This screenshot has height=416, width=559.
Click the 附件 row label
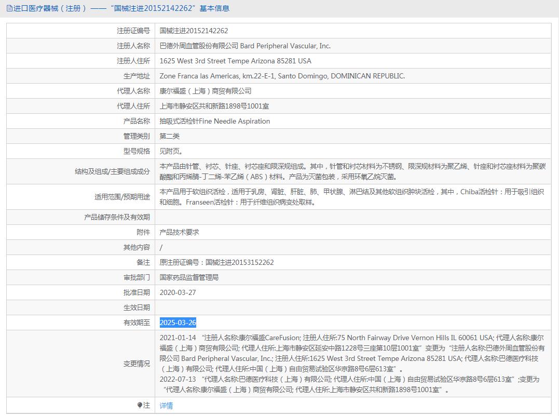pos(143,232)
